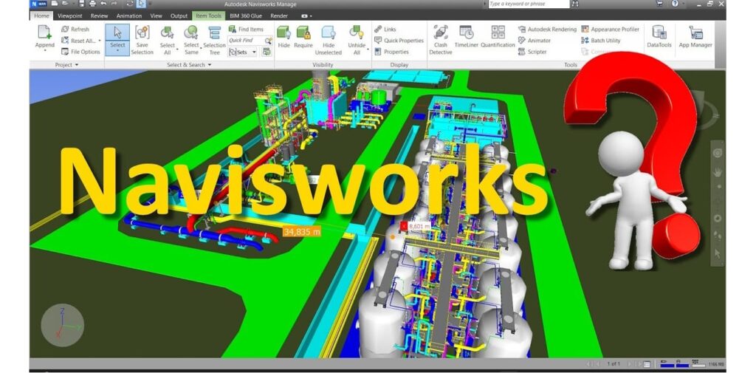Toggle Quick Properties display
The width and height of the screenshot is (756, 373).
click(399, 41)
